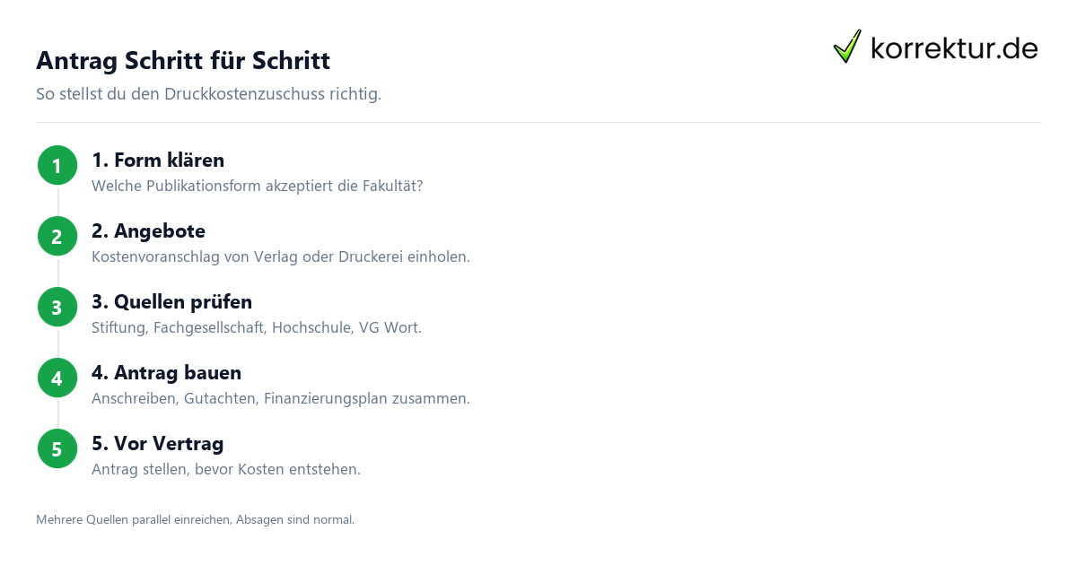The width and height of the screenshot is (1077, 565).
Task: Select the green step 4 circle
Action: click(x=57, y=378)
